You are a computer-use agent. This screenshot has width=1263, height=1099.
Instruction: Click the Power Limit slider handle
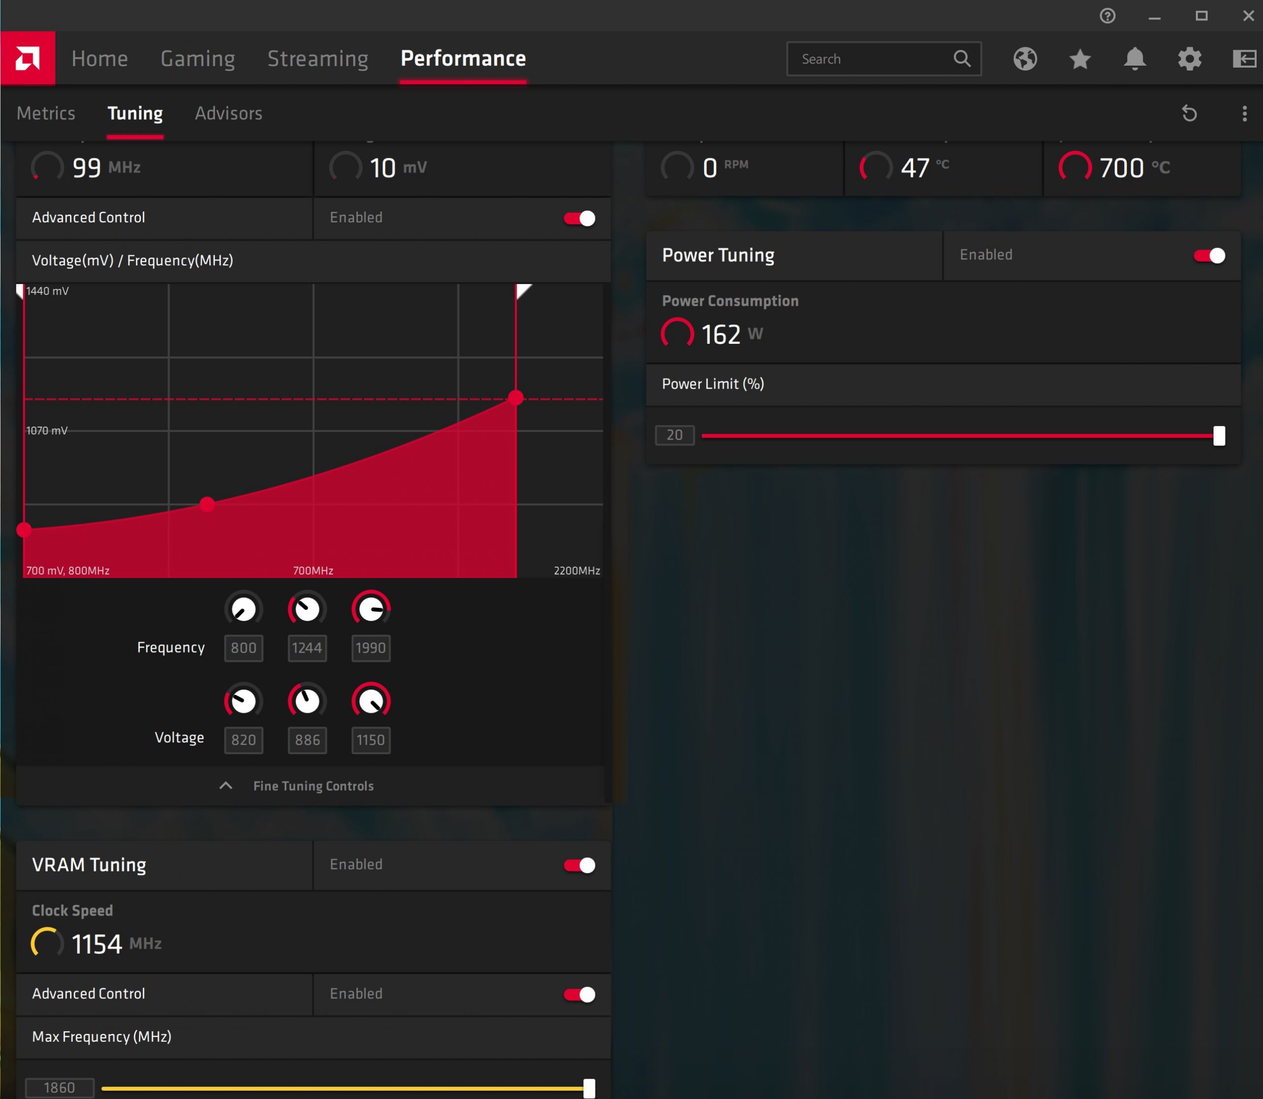click(1219, 436)
